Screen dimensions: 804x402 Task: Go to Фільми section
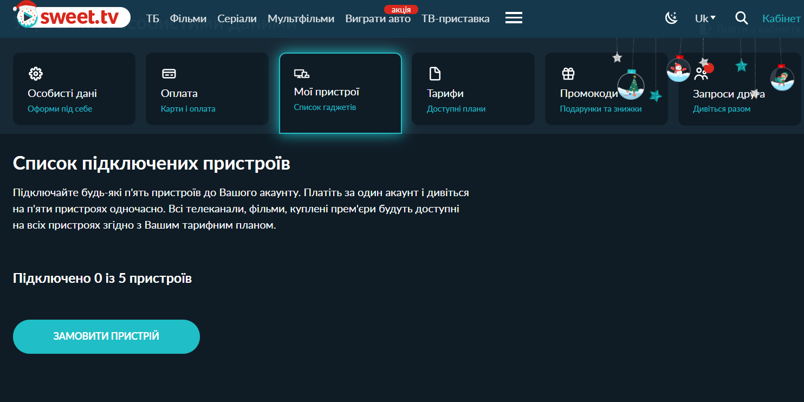[x=188, y=18]
